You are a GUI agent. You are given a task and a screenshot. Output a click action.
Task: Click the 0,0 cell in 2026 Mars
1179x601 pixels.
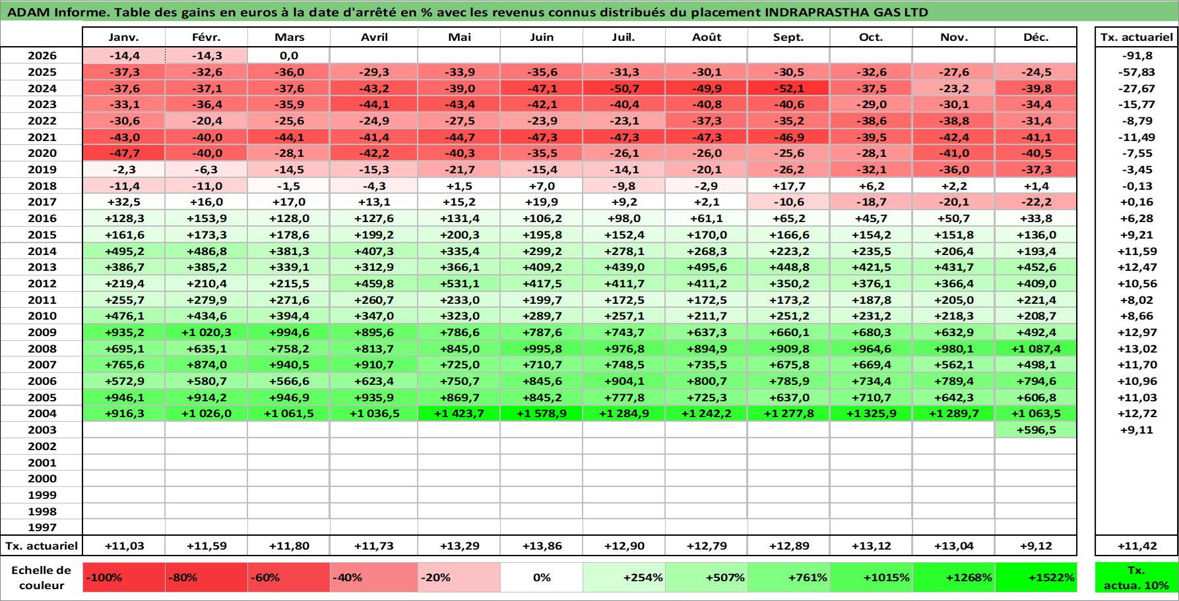click(x=289, y=55)
